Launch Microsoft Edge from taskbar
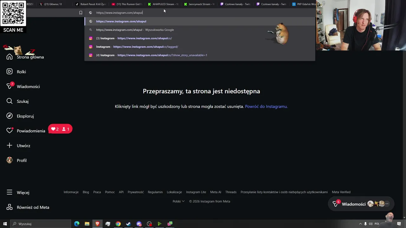The width and height of the screenshot is (406, 228). tap(77, 224)
